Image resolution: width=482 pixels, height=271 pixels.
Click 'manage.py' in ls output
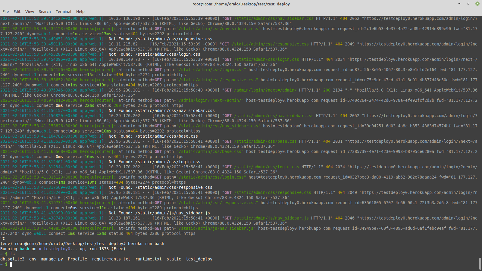click(x=52, y=259)
